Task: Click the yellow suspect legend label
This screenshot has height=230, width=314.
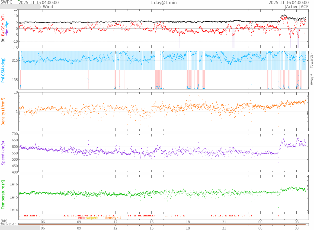Action: [92, 218]
